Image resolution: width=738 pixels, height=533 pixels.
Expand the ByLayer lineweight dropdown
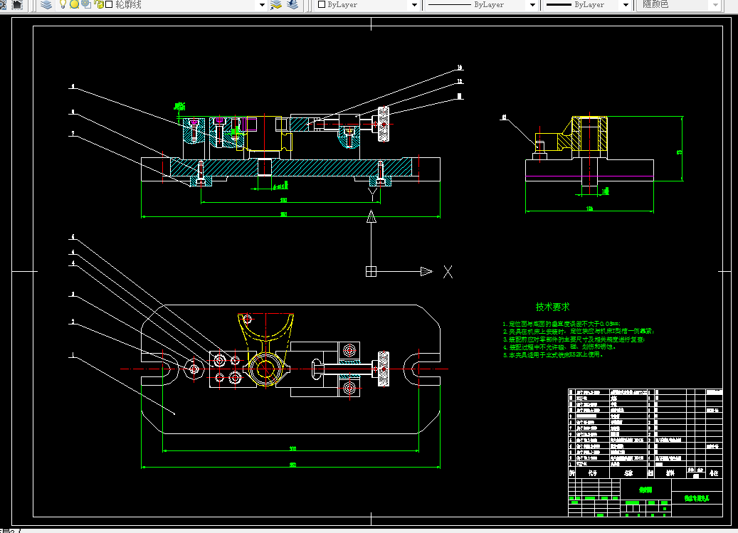(587, 5)
